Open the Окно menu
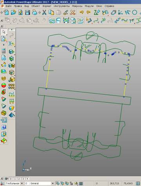The height and width of the screenshot is (186, 141). (99, 6)
